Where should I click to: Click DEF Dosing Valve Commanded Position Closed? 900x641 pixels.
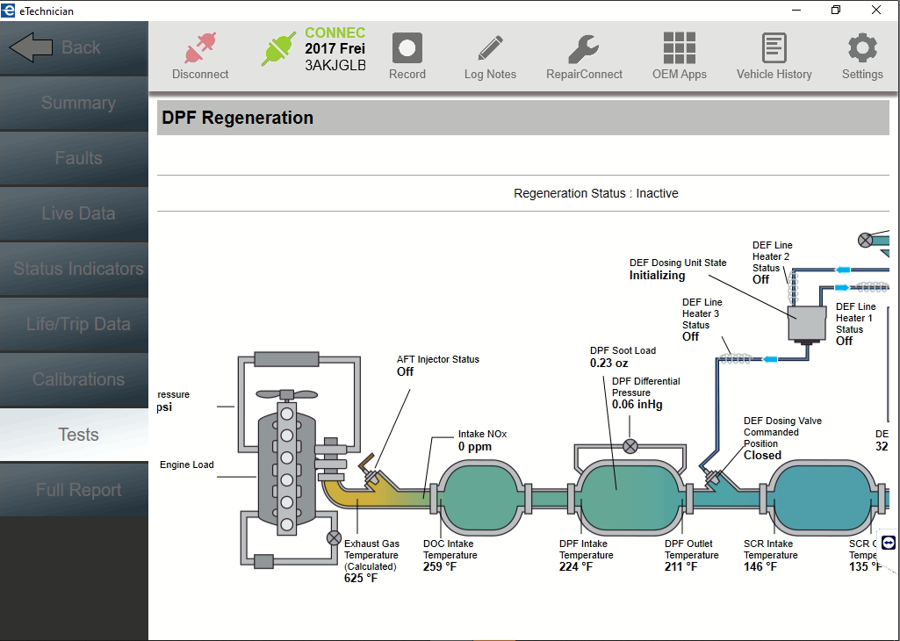[762, 455]
